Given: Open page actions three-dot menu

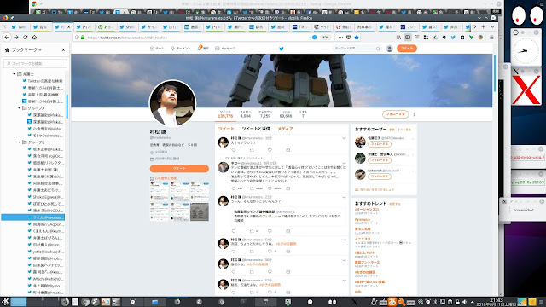Looking at the screenshot, I should pyautogui.click(x=340, y=38).
